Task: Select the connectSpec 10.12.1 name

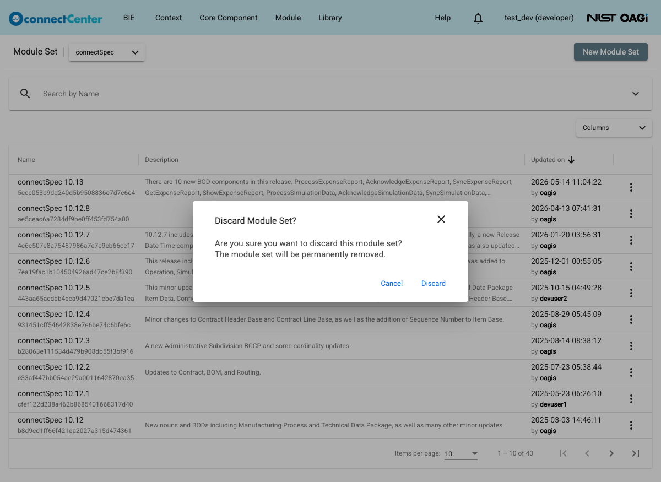Action: 53,393
